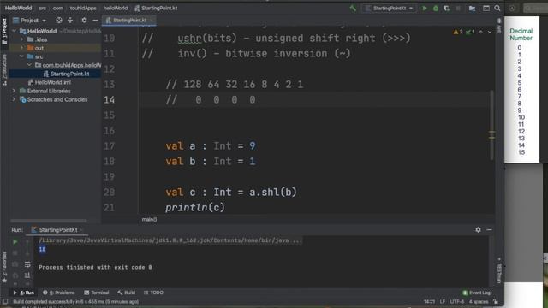Expand Scratches and Consoles node
This screenshot has width=548, height=308.
coord(14,99)
